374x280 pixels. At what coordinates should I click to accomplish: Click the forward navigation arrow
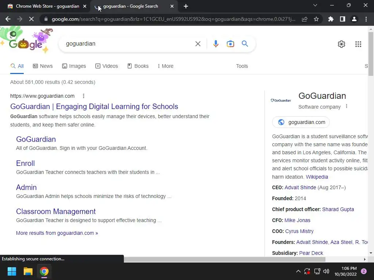[x=20, y=19]
